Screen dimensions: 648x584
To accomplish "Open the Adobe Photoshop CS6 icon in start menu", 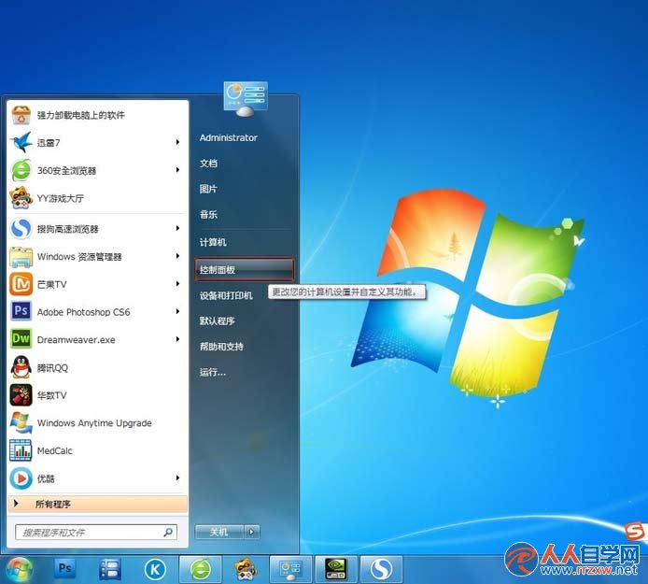I will 21,311.
